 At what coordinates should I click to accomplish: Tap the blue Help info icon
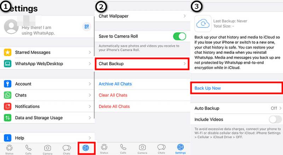(7, 138)
